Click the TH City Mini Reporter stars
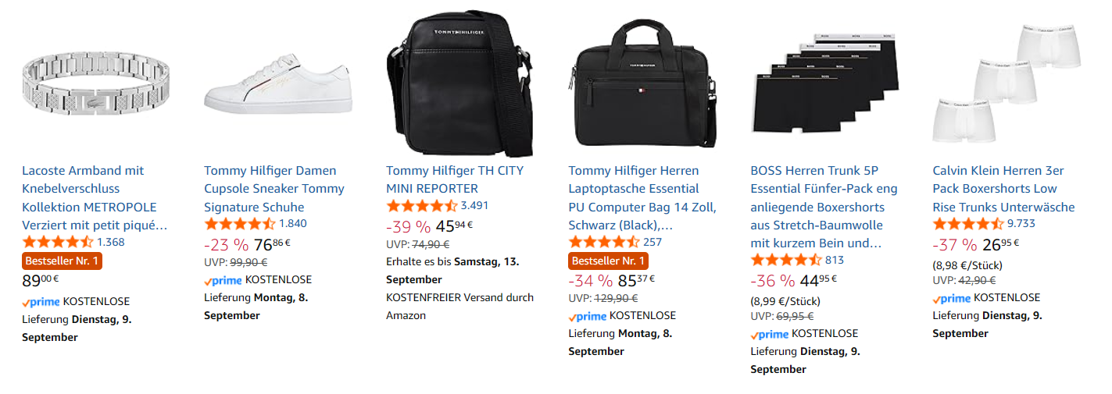This screenshot has width=1112, height=394. (x=421, y=206)
